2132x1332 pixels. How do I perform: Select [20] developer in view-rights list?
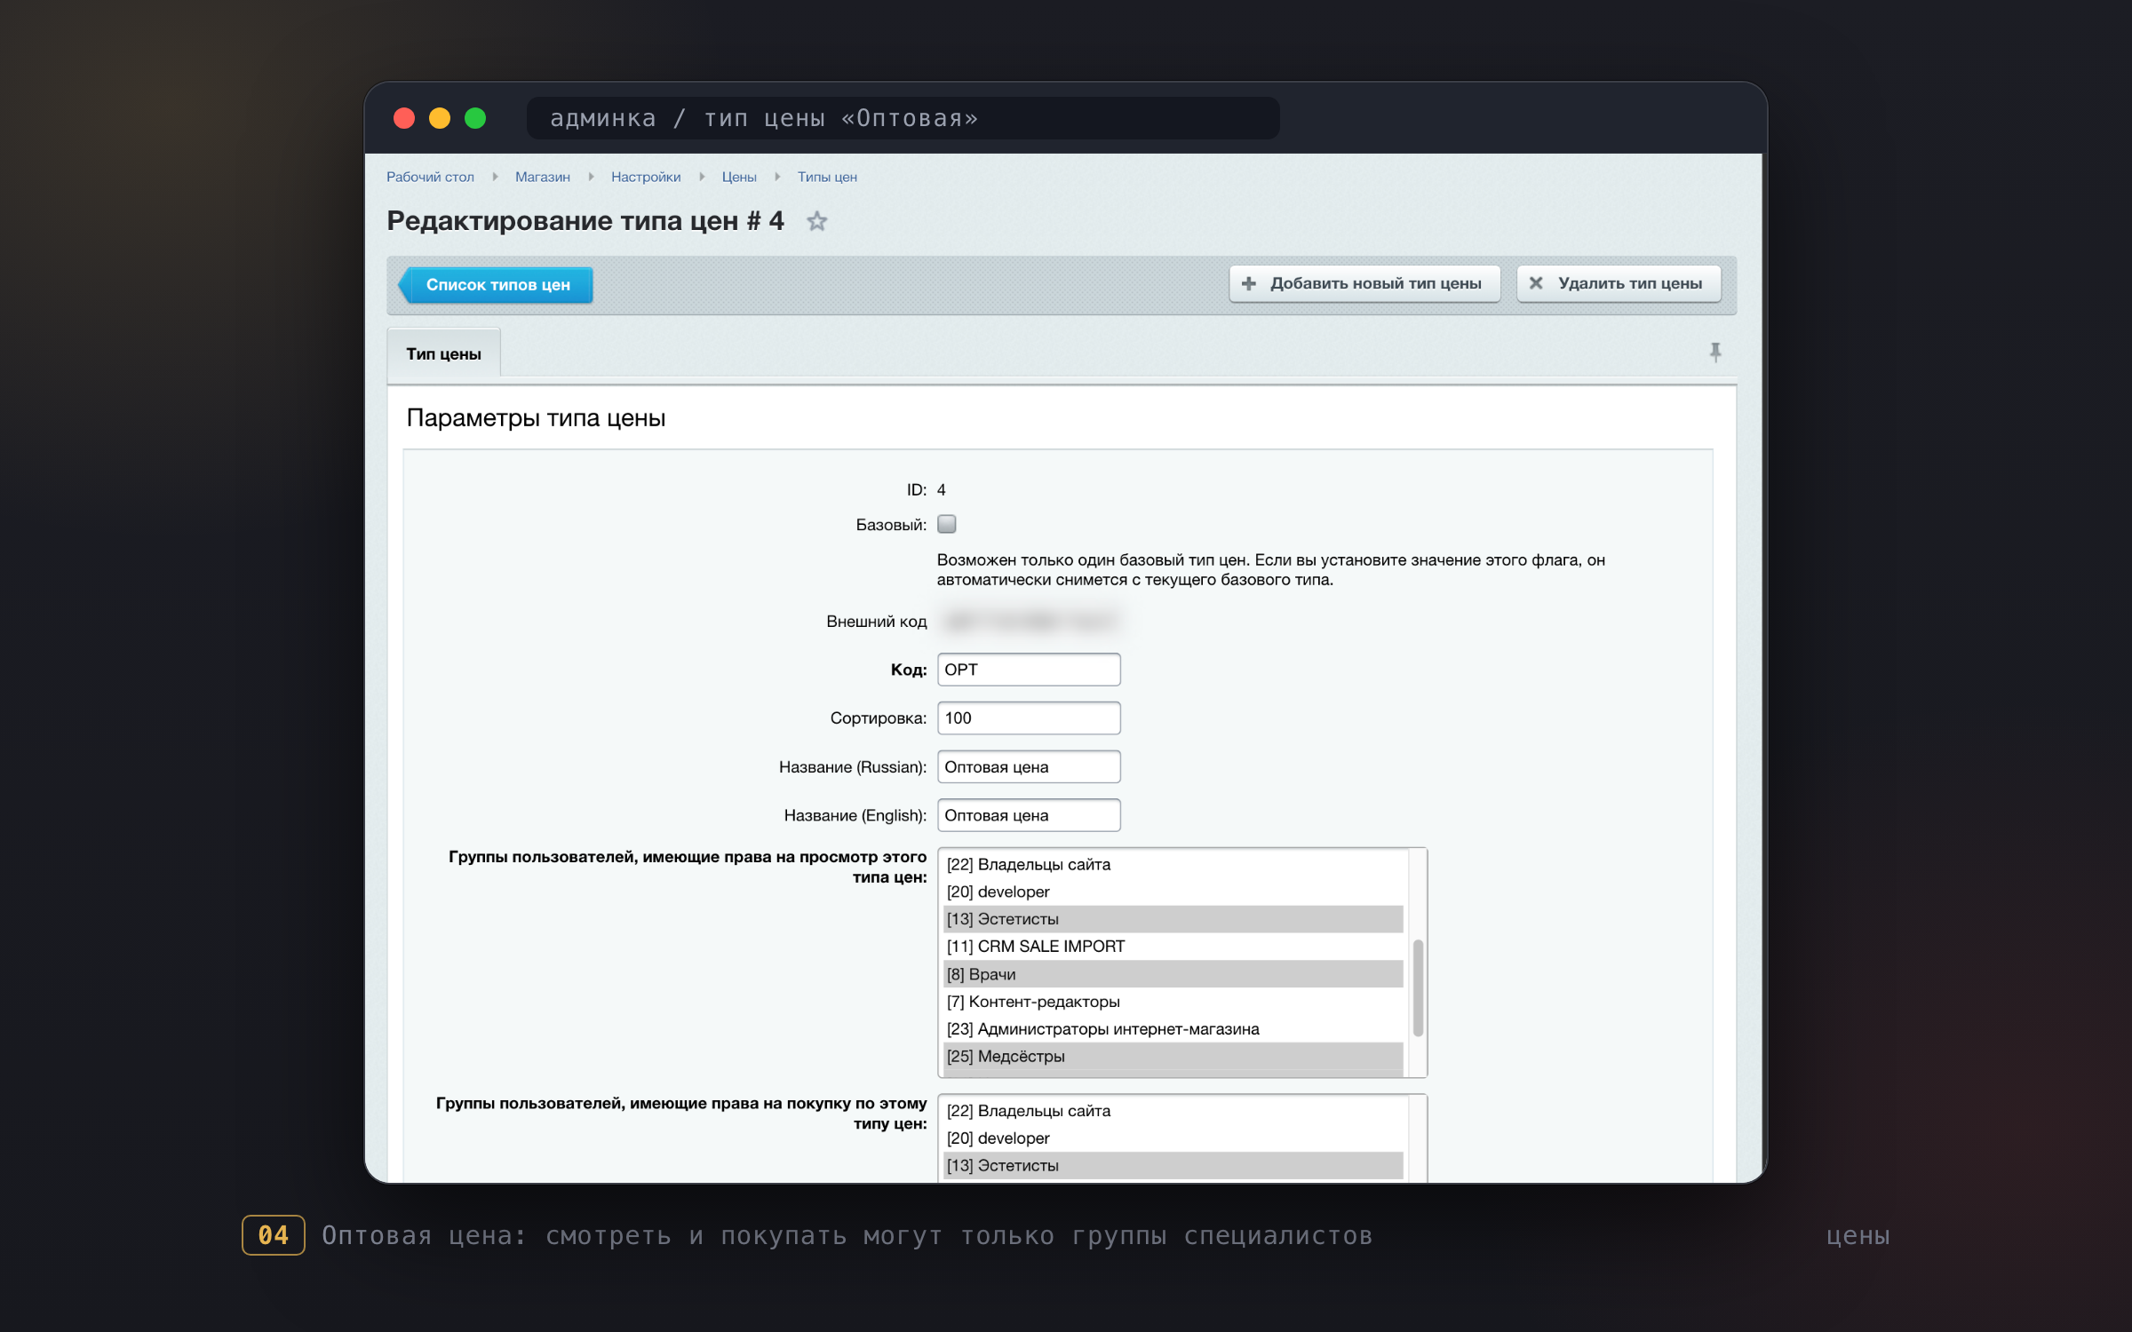1173,892
